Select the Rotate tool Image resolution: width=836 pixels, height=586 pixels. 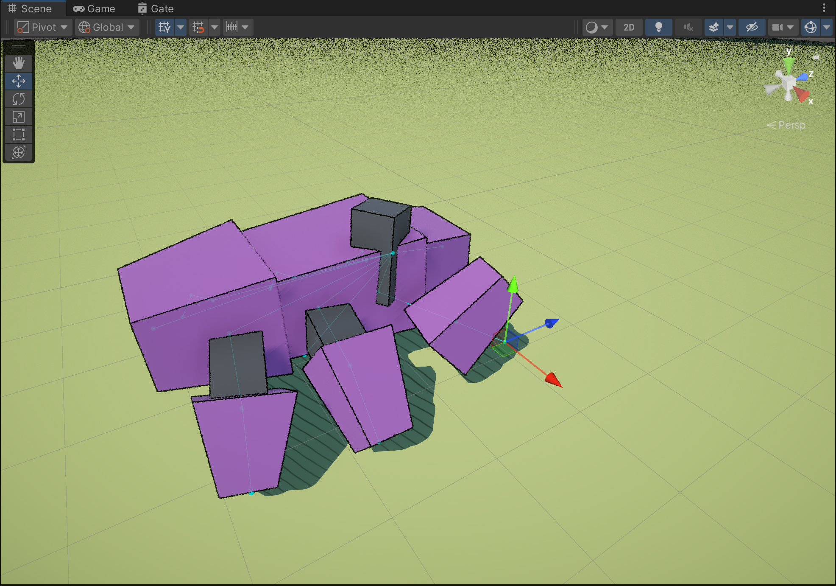tap(19, 99)
